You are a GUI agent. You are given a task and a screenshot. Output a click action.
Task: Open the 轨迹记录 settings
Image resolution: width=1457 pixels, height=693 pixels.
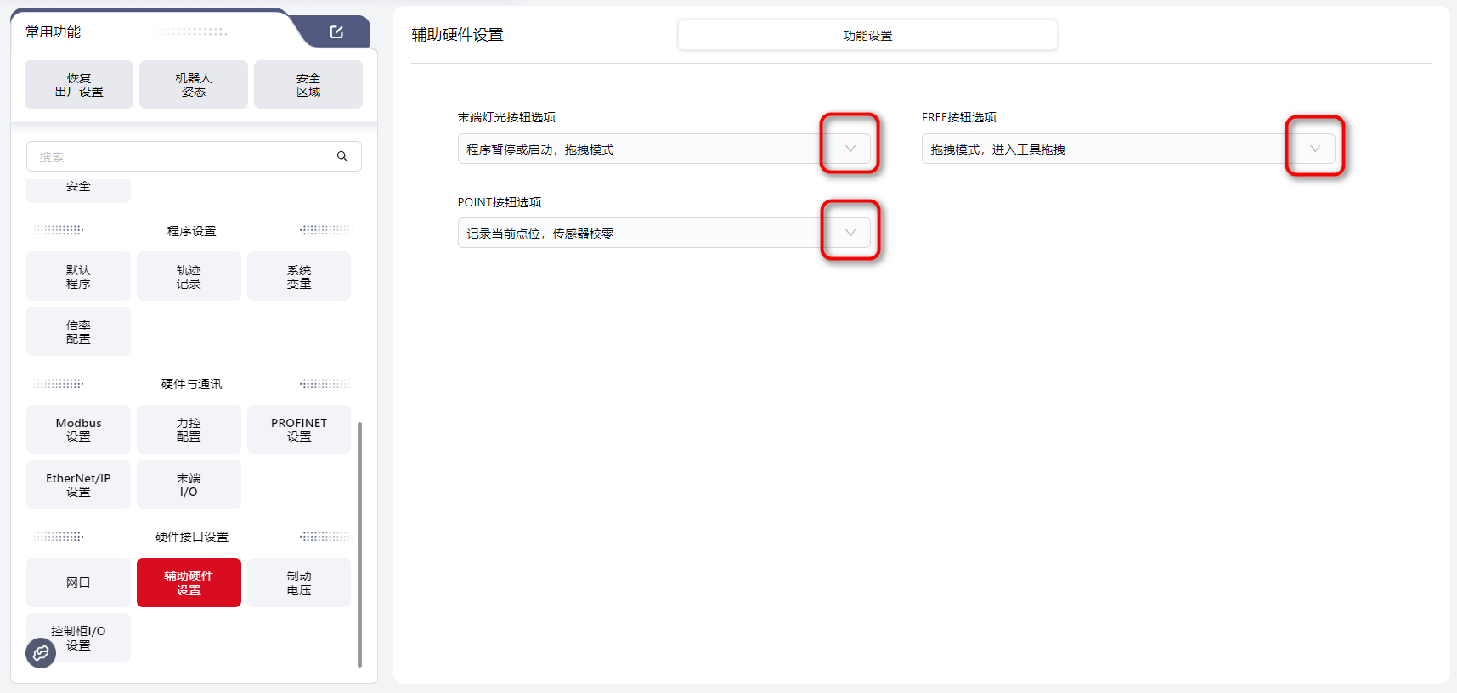point(189,277)
